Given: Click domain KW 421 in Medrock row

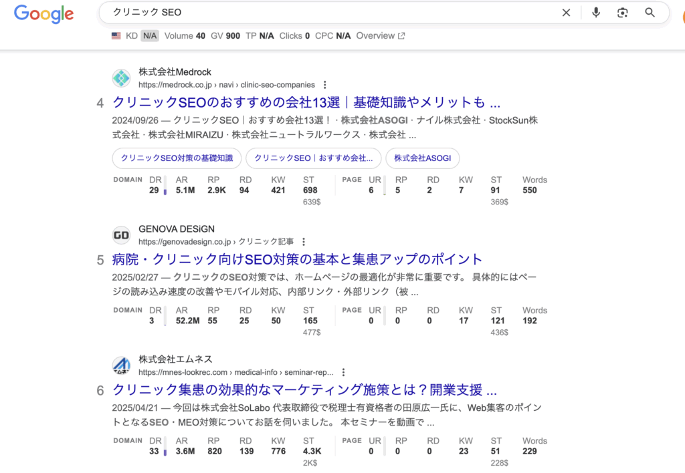Looking at the screenshot, I should pos(278,190).
